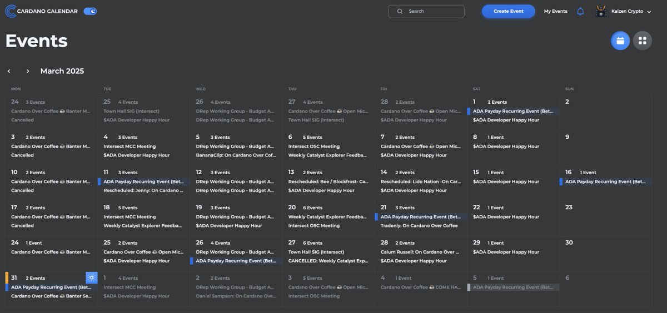This screenshot has width=667, height=313.
Task: Open Rescheduled: Bee / Blockfrost event
Action: 328,181
